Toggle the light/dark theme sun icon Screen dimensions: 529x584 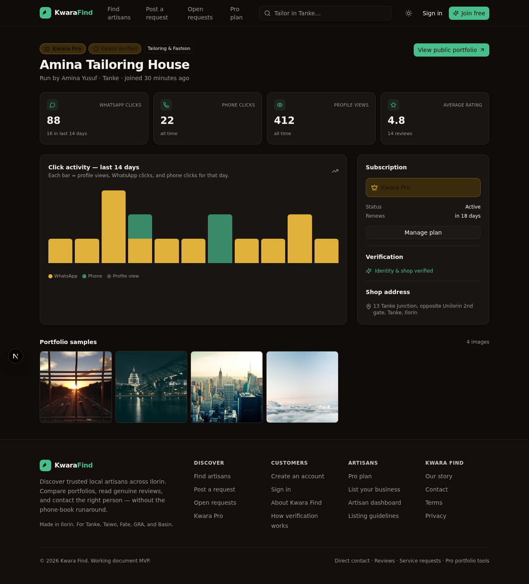409,13
